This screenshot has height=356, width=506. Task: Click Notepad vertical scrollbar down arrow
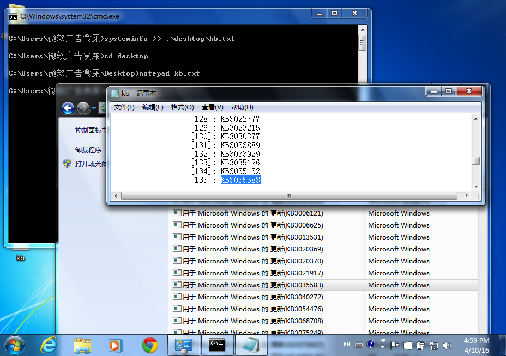[476, 187]
